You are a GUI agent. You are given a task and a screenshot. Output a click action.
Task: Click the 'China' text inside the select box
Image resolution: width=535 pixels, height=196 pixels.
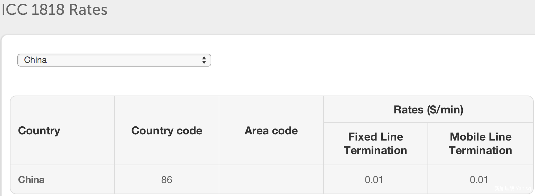(36, 60)
